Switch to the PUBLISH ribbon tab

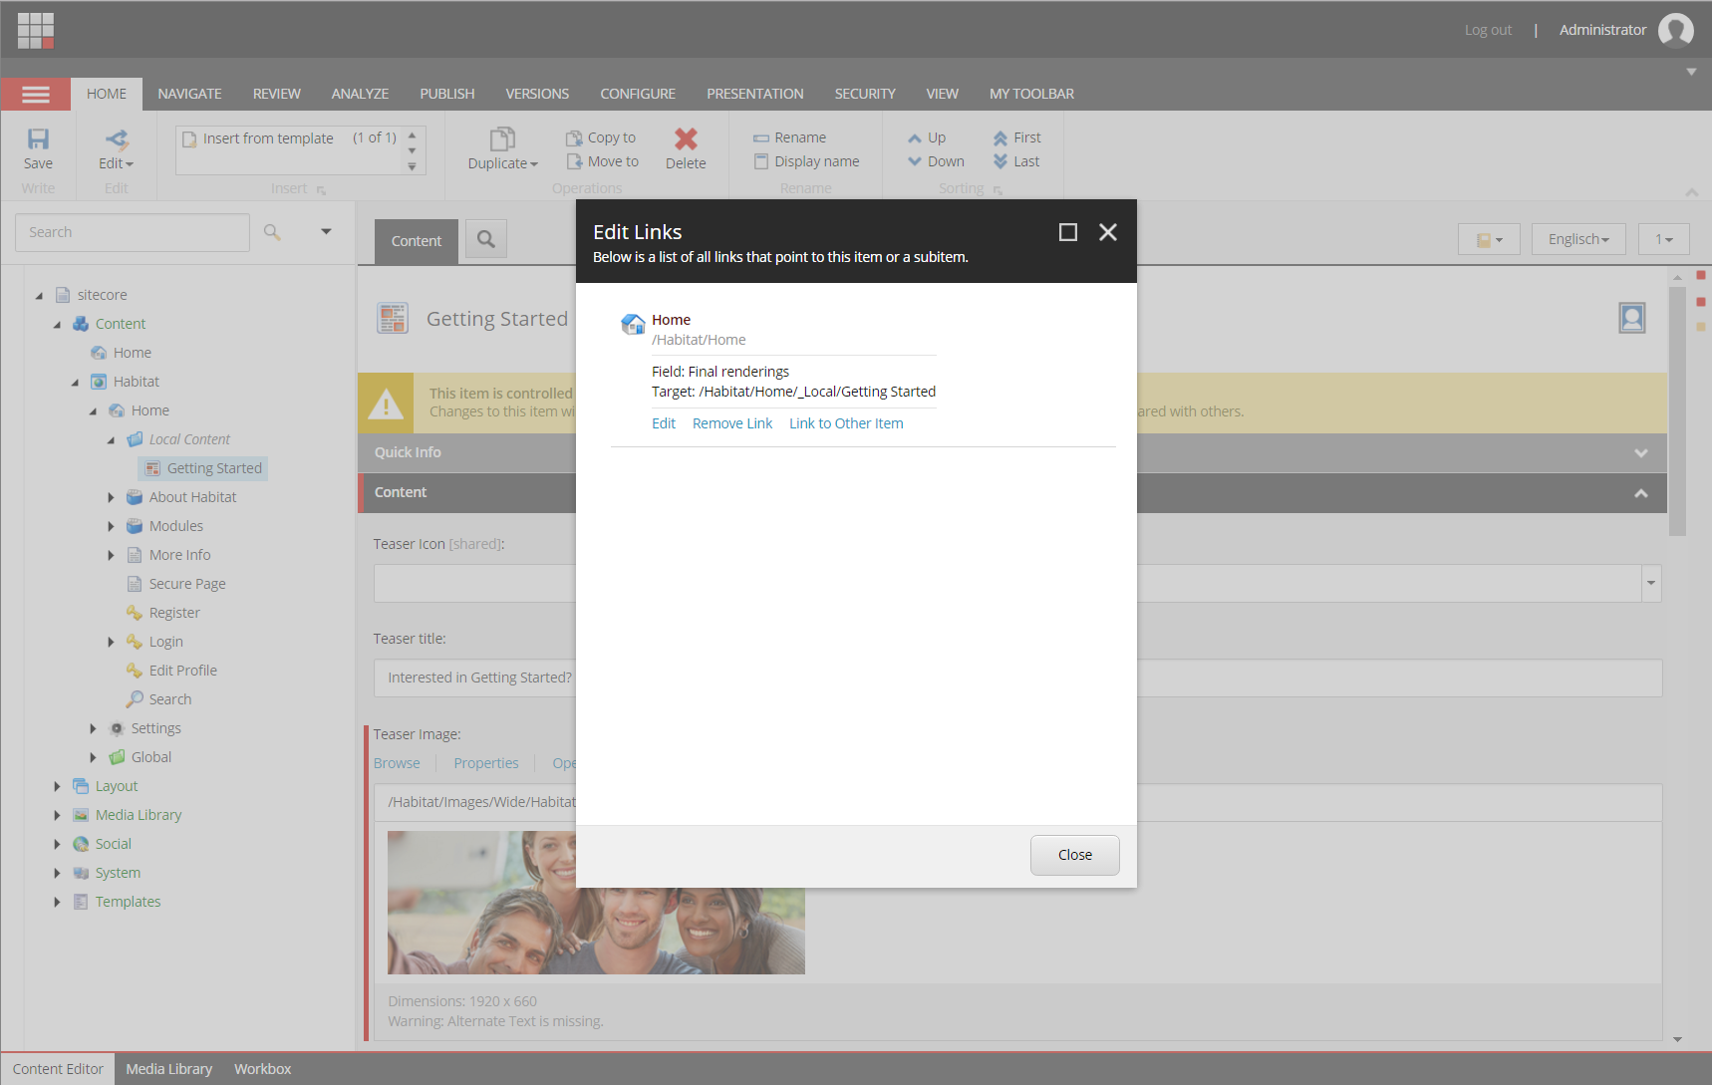[447, 94]
